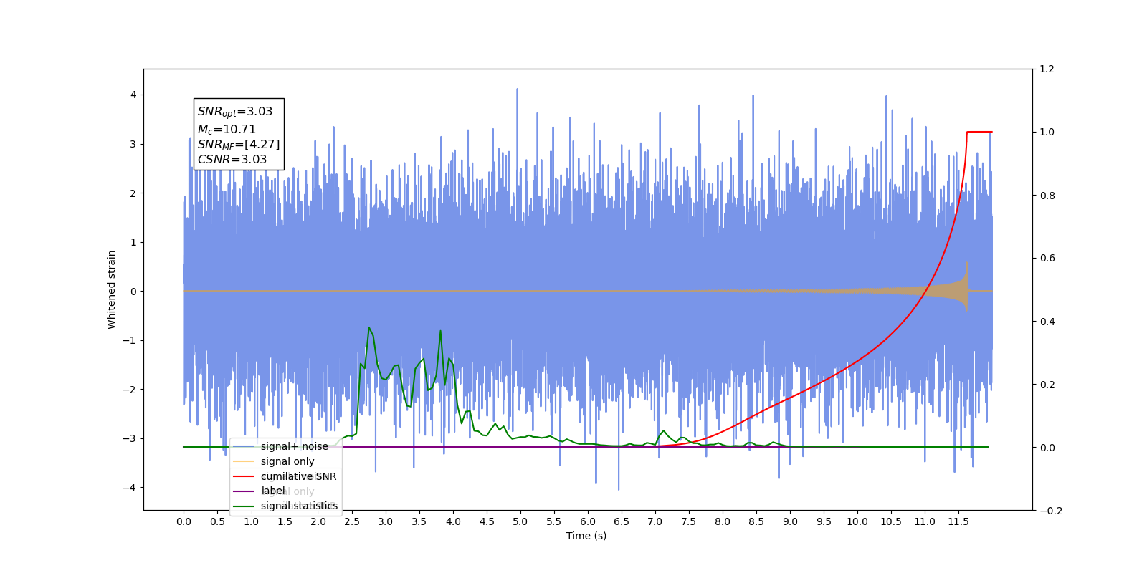Click the green signal statistics peak near 2.75 s

369,327
